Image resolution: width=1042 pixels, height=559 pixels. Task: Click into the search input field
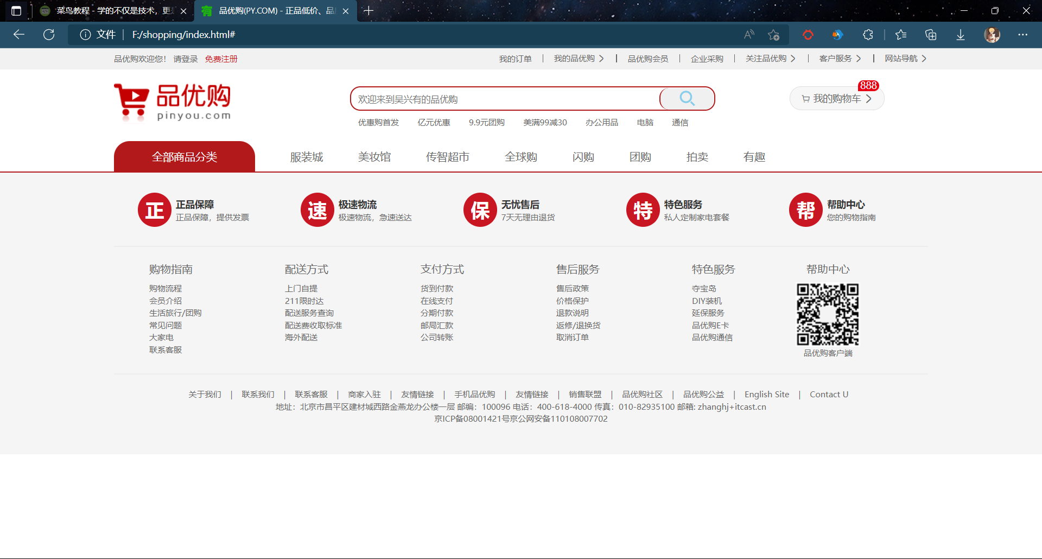pos(505,99)
